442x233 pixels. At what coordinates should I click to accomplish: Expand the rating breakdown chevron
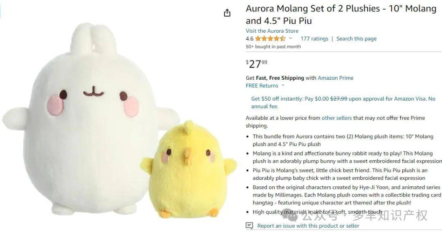pos(291,38)
